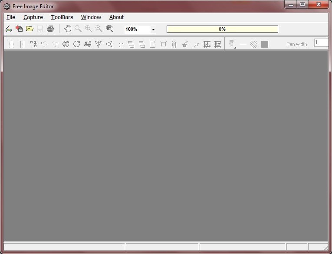The image size is (332, 254).
Task: Open the Capture menu
Action: point(33,17)
